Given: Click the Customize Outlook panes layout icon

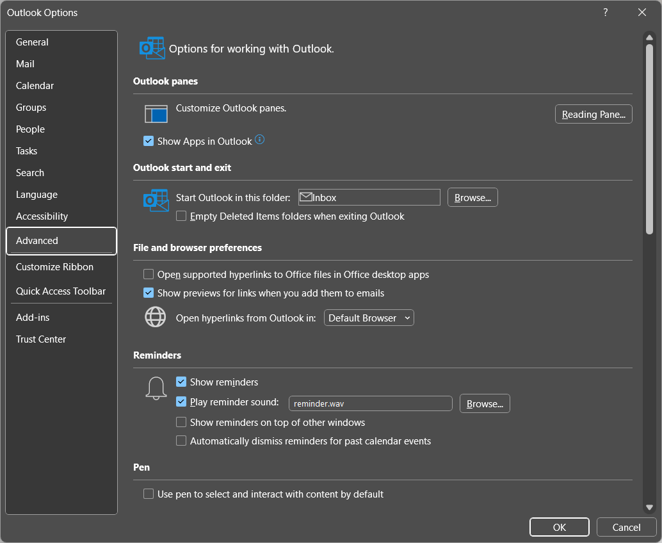Looking at the screenshot, I should [x=156, y=114].
